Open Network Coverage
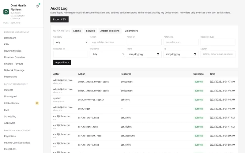 tap(14, 70)
